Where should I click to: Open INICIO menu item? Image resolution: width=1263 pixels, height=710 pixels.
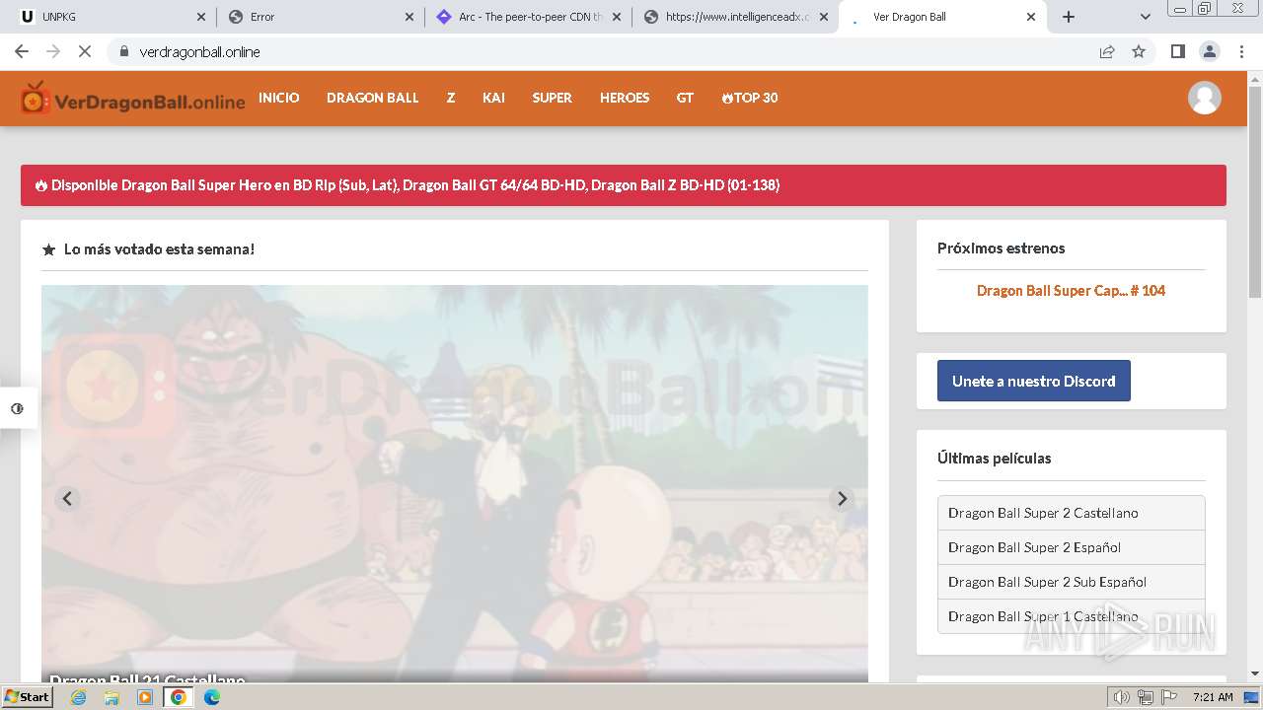tap(278, 98)
